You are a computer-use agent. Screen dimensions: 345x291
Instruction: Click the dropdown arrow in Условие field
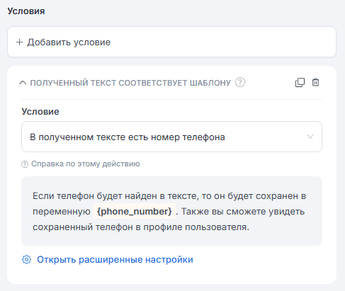310,137
